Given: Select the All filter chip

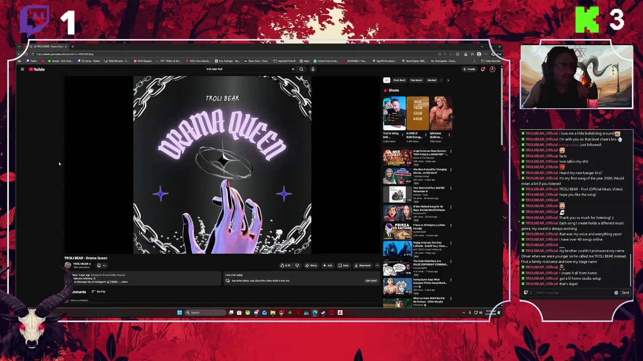Looking at the screenshot, I should [386, 80].
